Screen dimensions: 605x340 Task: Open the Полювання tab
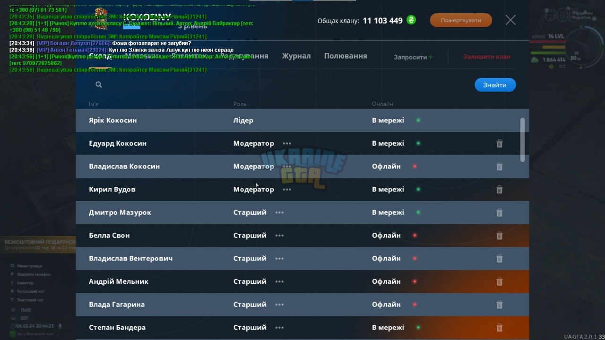[346, 56]
